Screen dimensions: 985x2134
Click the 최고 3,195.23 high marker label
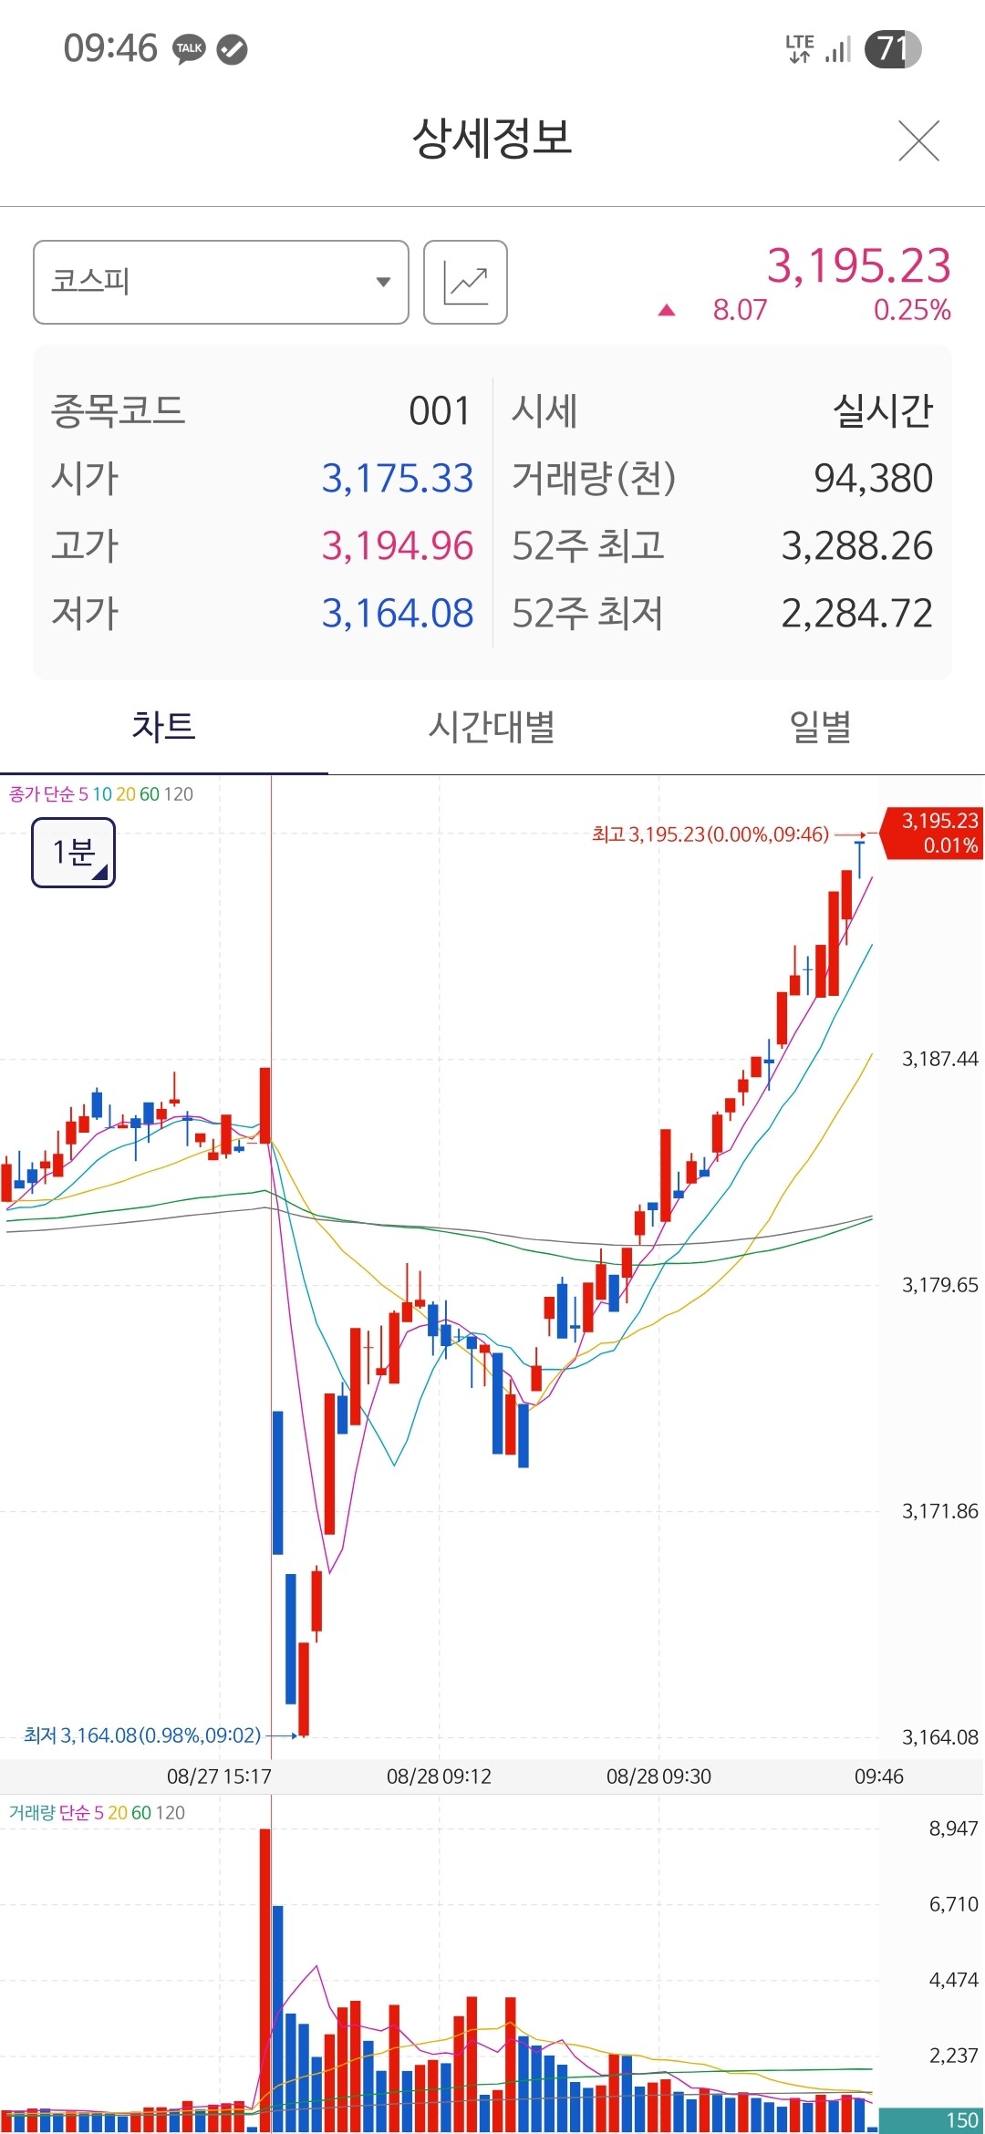(710, 834)
